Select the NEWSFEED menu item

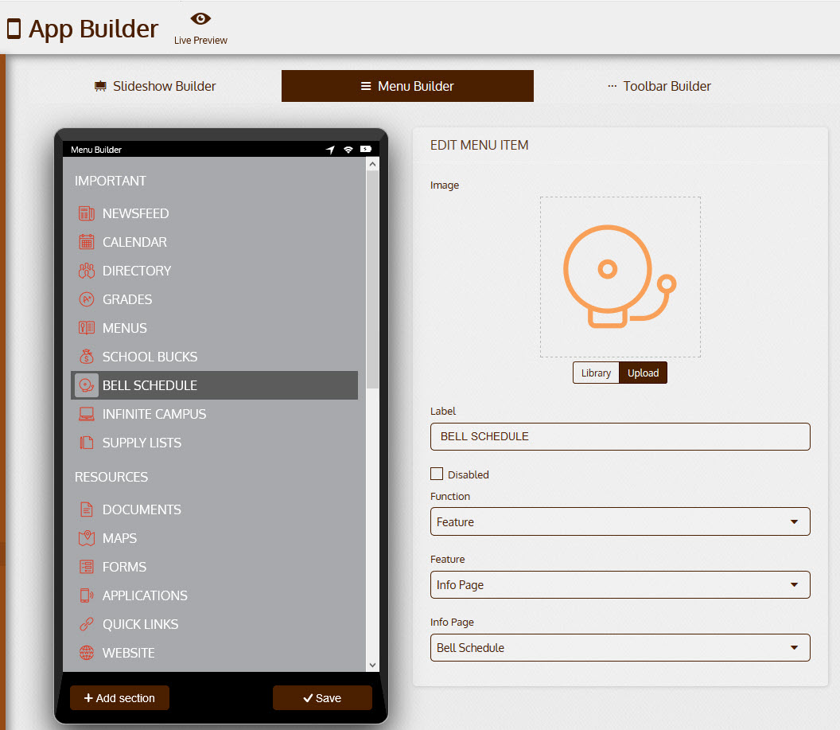coord(214,213)
